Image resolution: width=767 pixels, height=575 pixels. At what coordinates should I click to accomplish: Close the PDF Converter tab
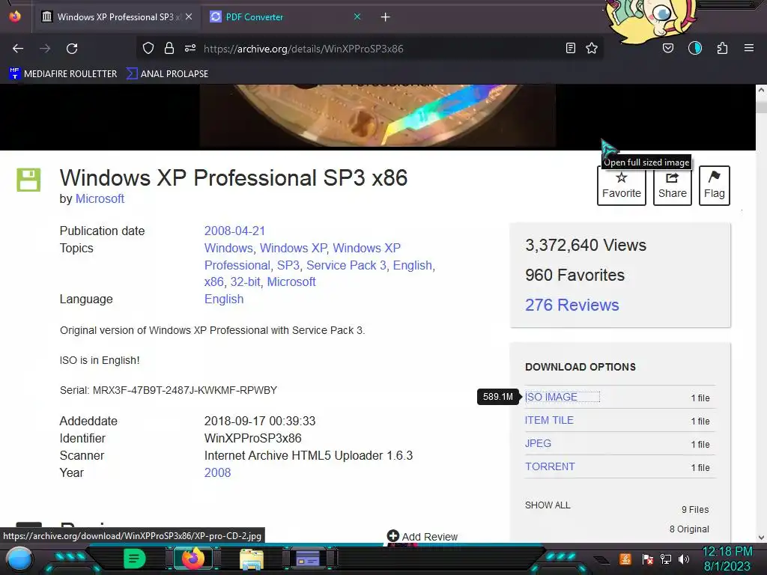(357, 16)
